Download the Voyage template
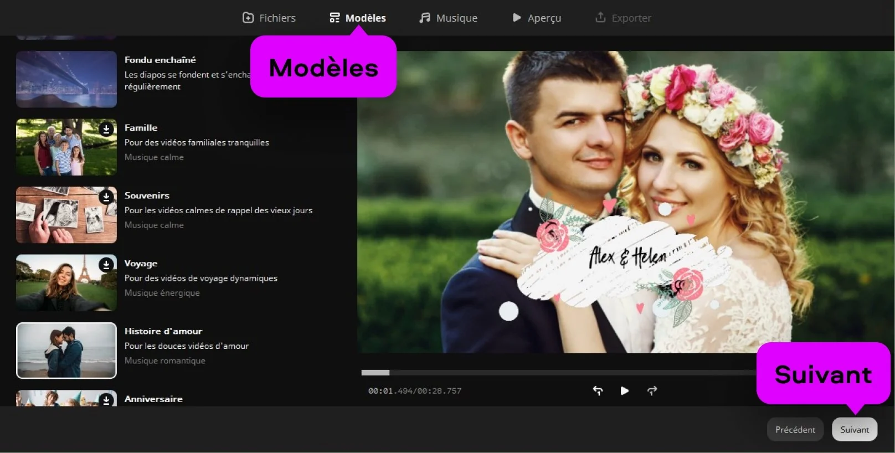Viewport: 895px width, 453px height. [x=106, y=265]
